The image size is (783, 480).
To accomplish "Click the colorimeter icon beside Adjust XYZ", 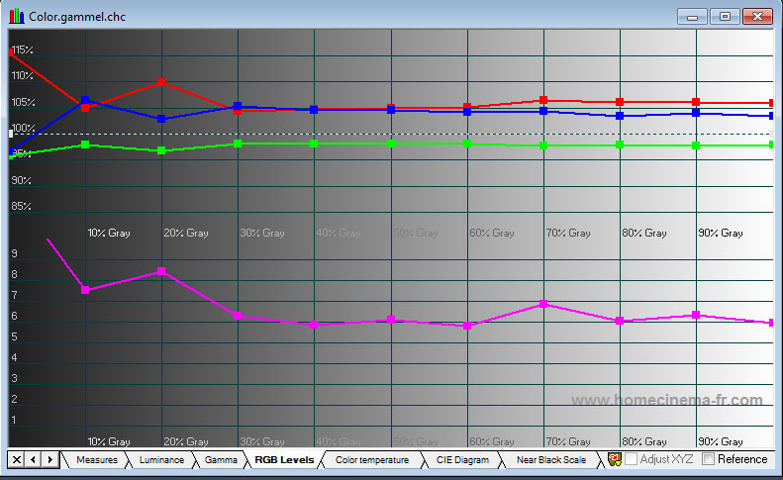I will click(x=614, y=459).
